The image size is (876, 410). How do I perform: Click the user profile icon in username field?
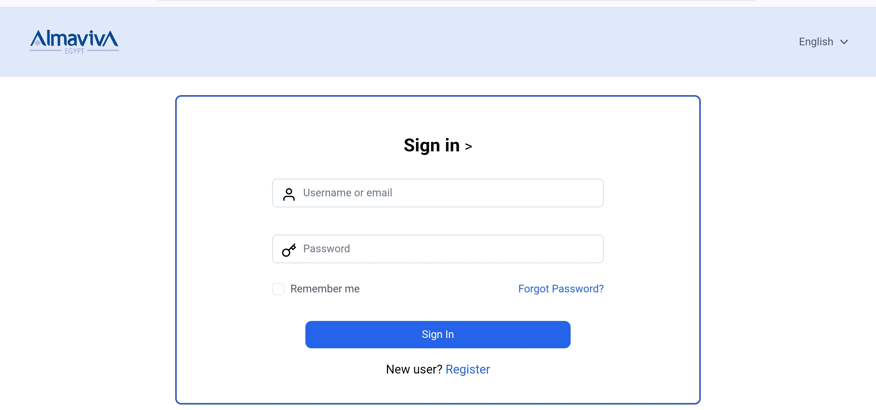(x=289, y=194)
